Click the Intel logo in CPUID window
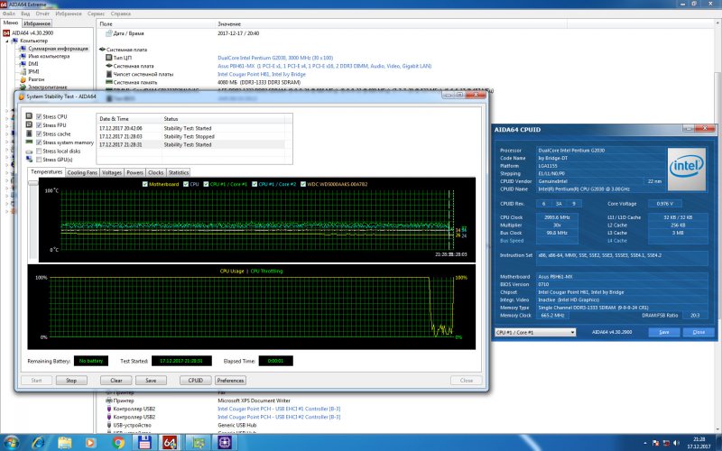Viewport: 722px width, 451px height. point(689,167)
